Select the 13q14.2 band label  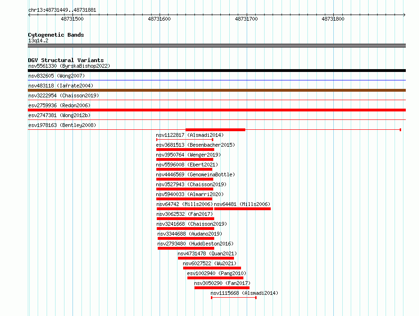pos(38,40)
